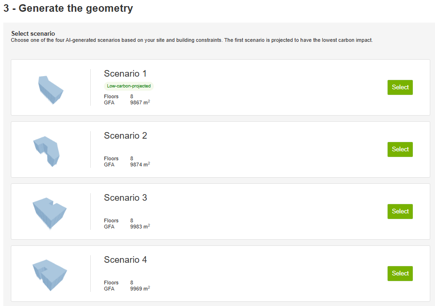The height and width of the screenshot is (306, 435).
Task: Click the 9969 m² GFA figure
Action: pyautogui.click(x=140, y=289)
